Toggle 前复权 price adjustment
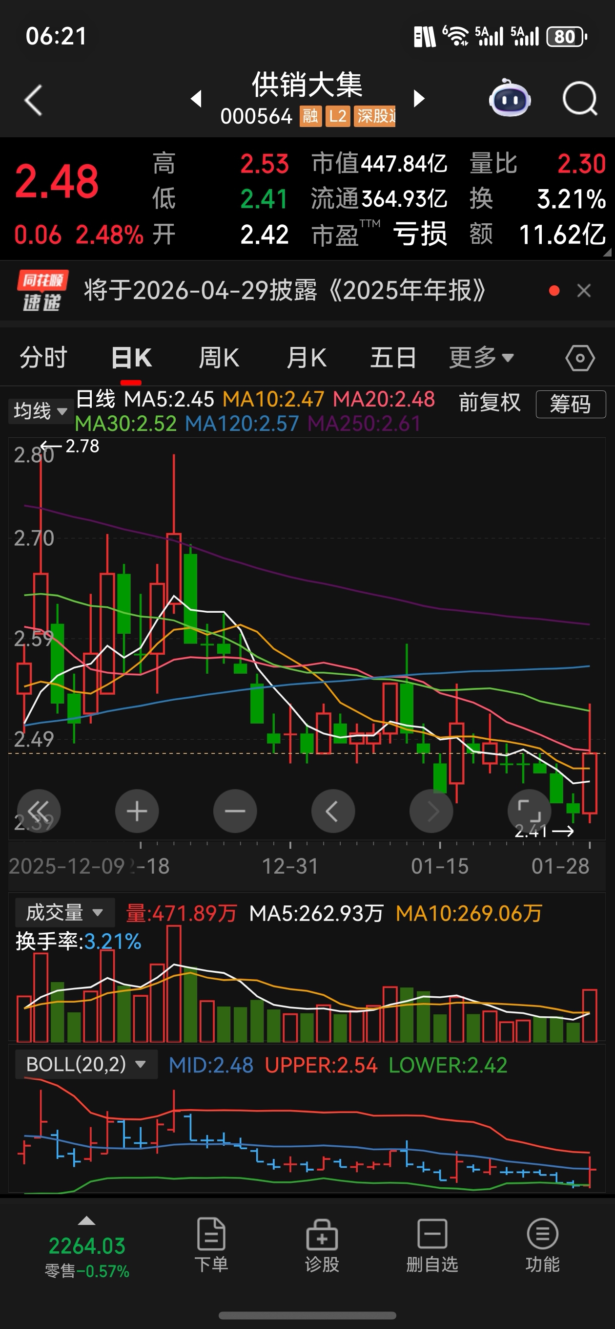The height and width of the screenshot is (1329, 615). tap(490, 403)
